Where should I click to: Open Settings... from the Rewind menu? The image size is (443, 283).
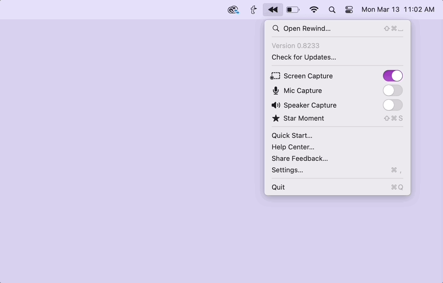click(337, 170)
